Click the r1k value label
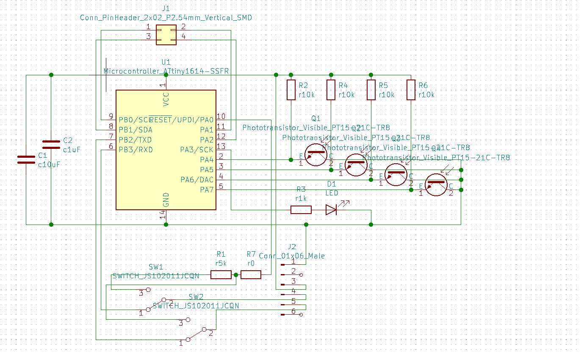 pos(301,198)
